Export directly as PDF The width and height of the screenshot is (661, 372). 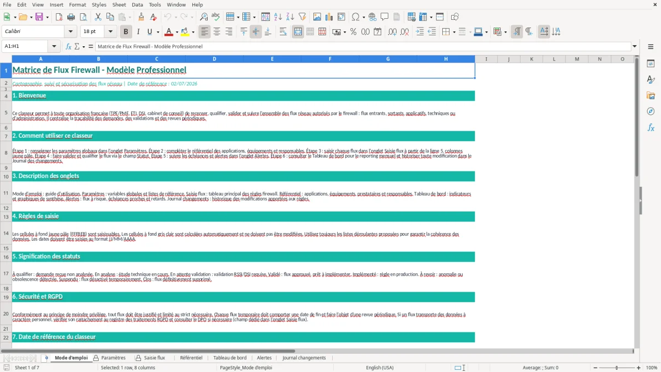[59, 17]
